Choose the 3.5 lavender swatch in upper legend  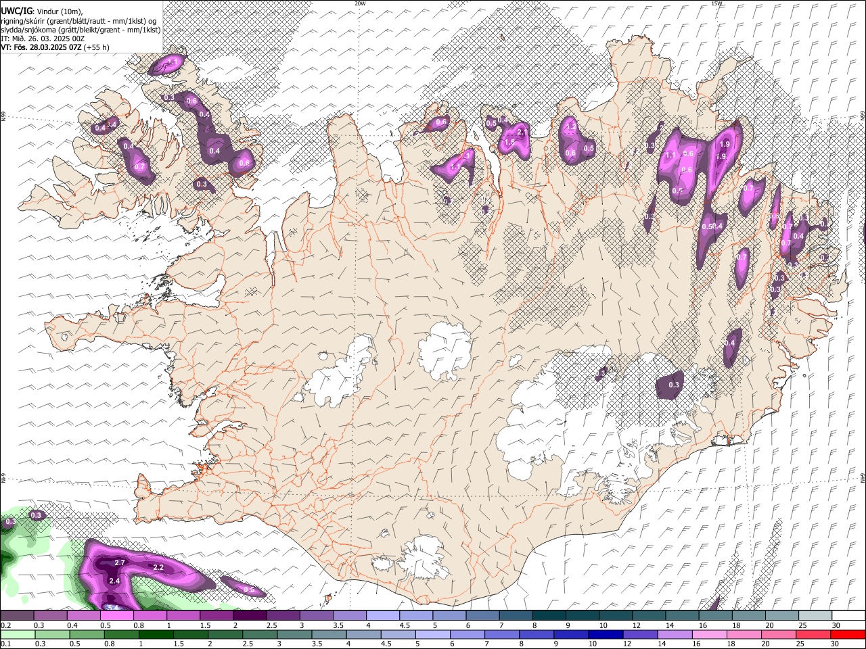click(x=350, y=615)
